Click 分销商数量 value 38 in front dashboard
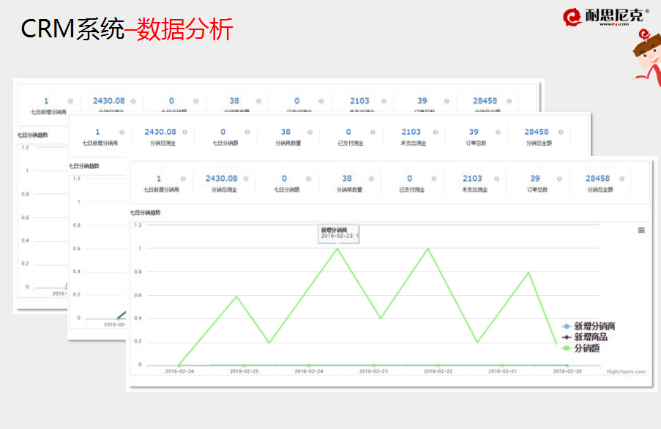 click(x=347, y=179)
